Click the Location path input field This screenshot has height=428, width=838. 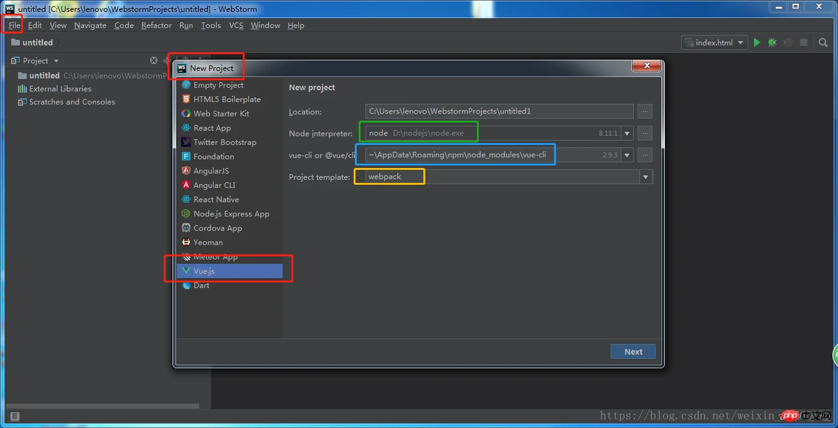click(x=499, y=111)
